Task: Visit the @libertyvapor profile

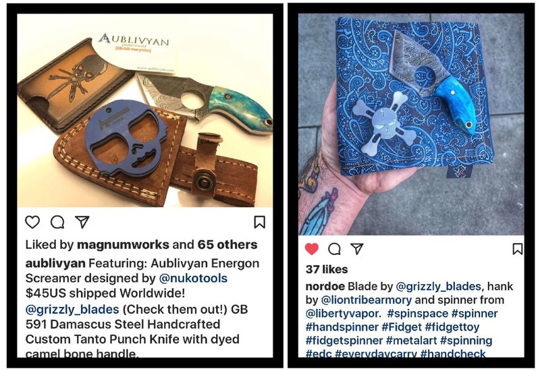Action: pyautogui.click(x=343, y=314)
